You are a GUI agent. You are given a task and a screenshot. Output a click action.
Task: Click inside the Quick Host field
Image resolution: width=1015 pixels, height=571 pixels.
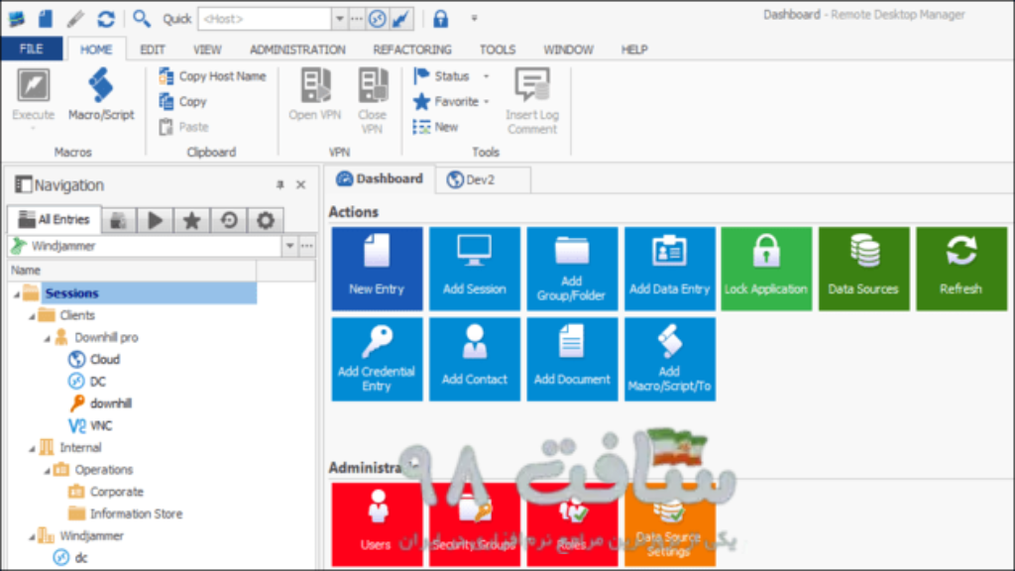(x=266, y=19)
